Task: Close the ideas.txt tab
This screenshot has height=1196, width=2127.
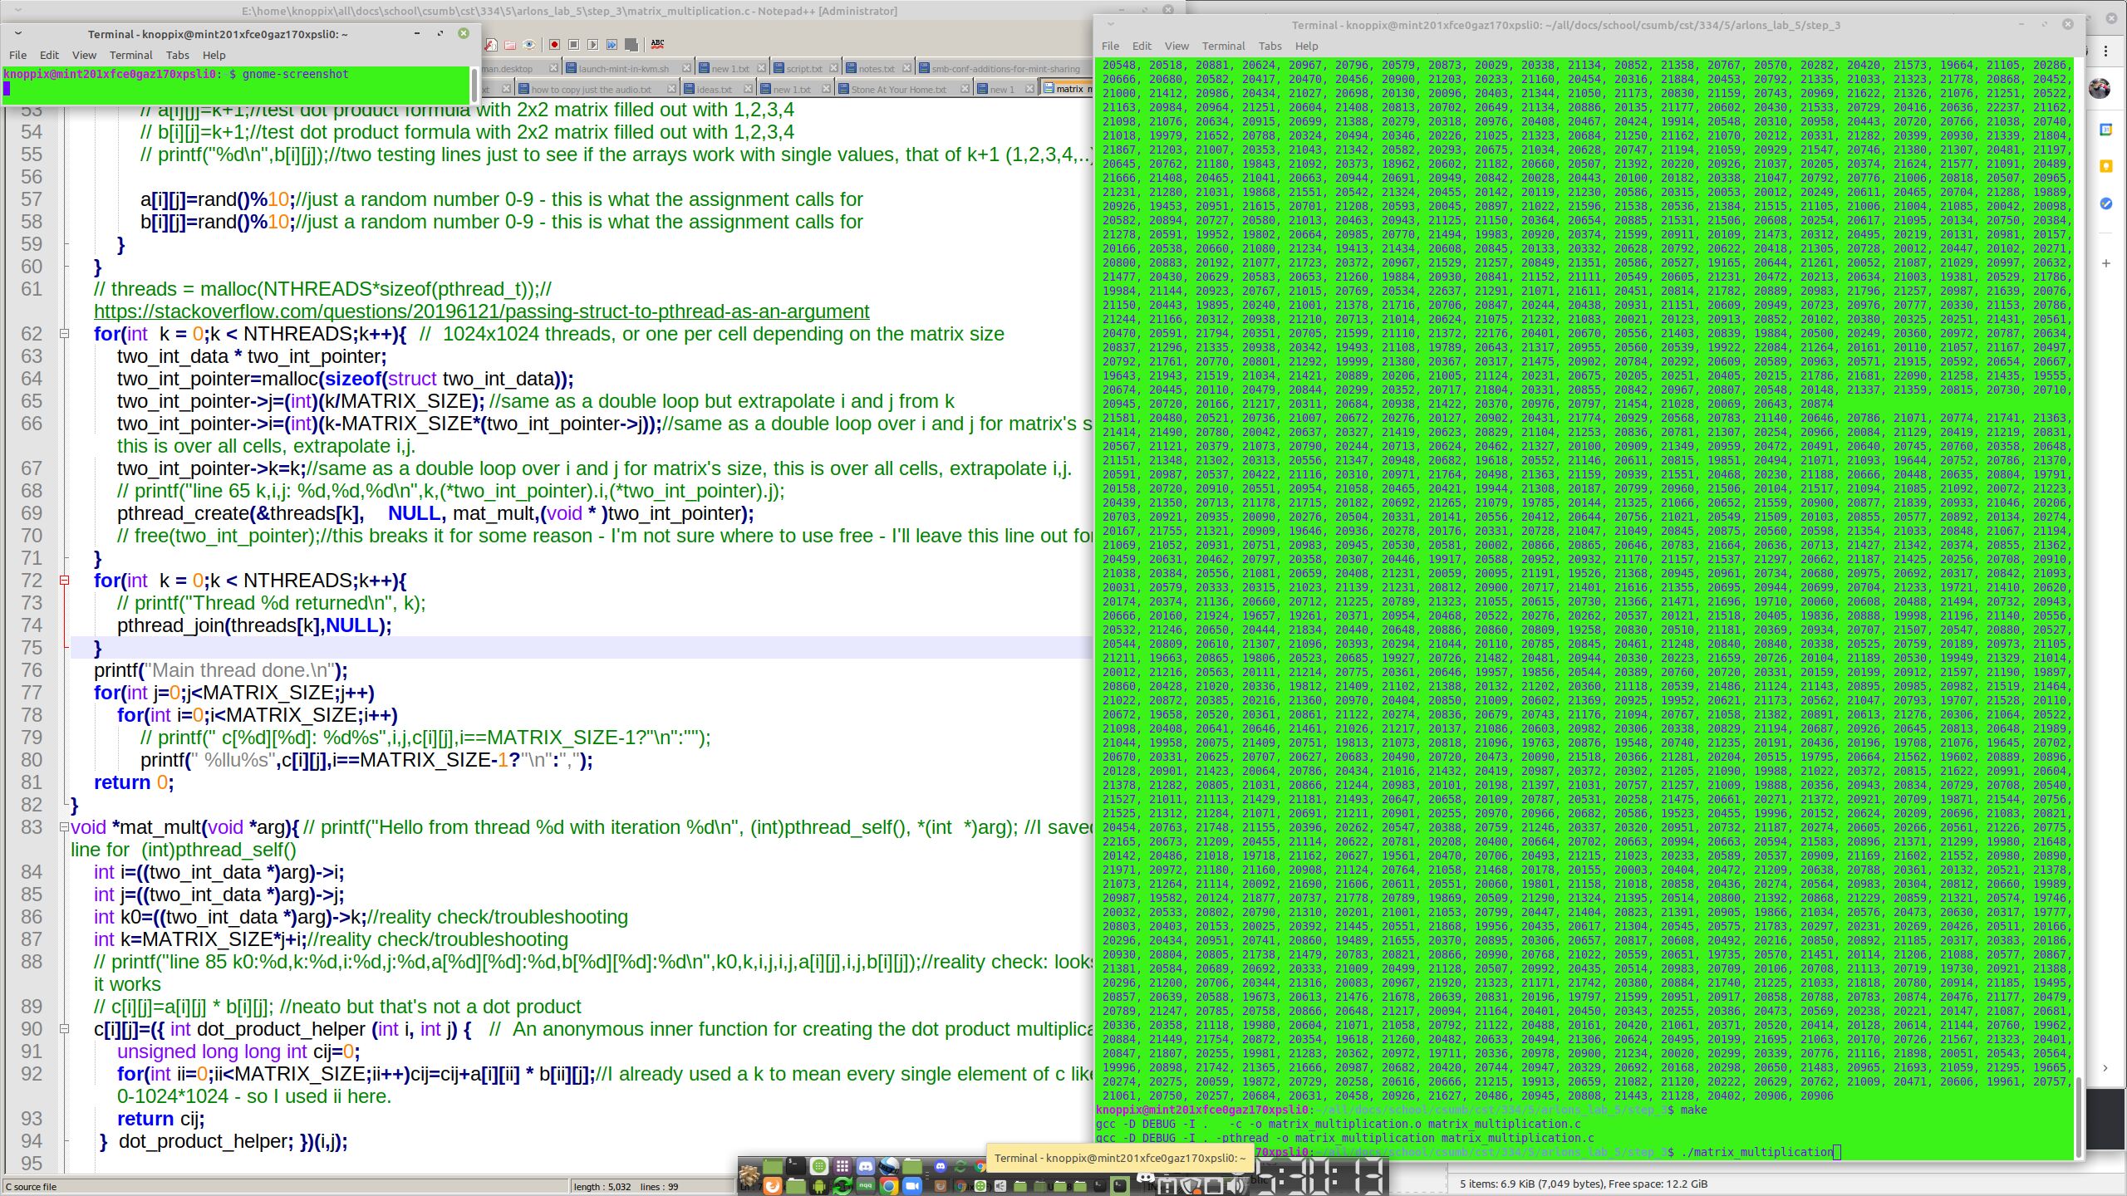Action: tap(749, 89)
